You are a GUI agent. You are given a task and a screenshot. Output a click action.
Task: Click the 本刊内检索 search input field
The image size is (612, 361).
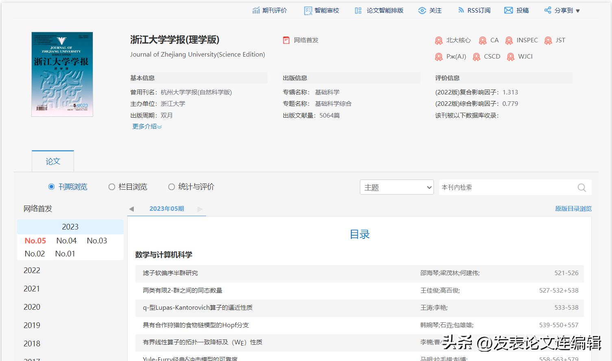coord(507,187)
